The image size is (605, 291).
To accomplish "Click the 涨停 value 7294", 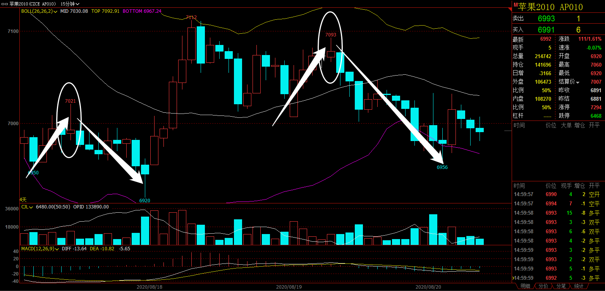I will tap(596, 107).
